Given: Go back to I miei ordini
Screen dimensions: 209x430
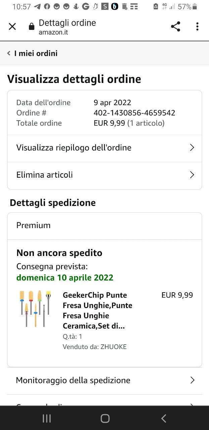Looking at the screenshot, I should [x=36, y=53].
